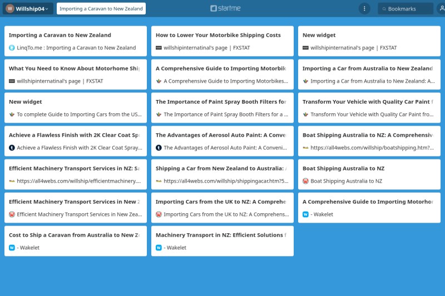
Task: Open Wakelet link under Cost to Ship a Caravan
Action: [28, 248]
